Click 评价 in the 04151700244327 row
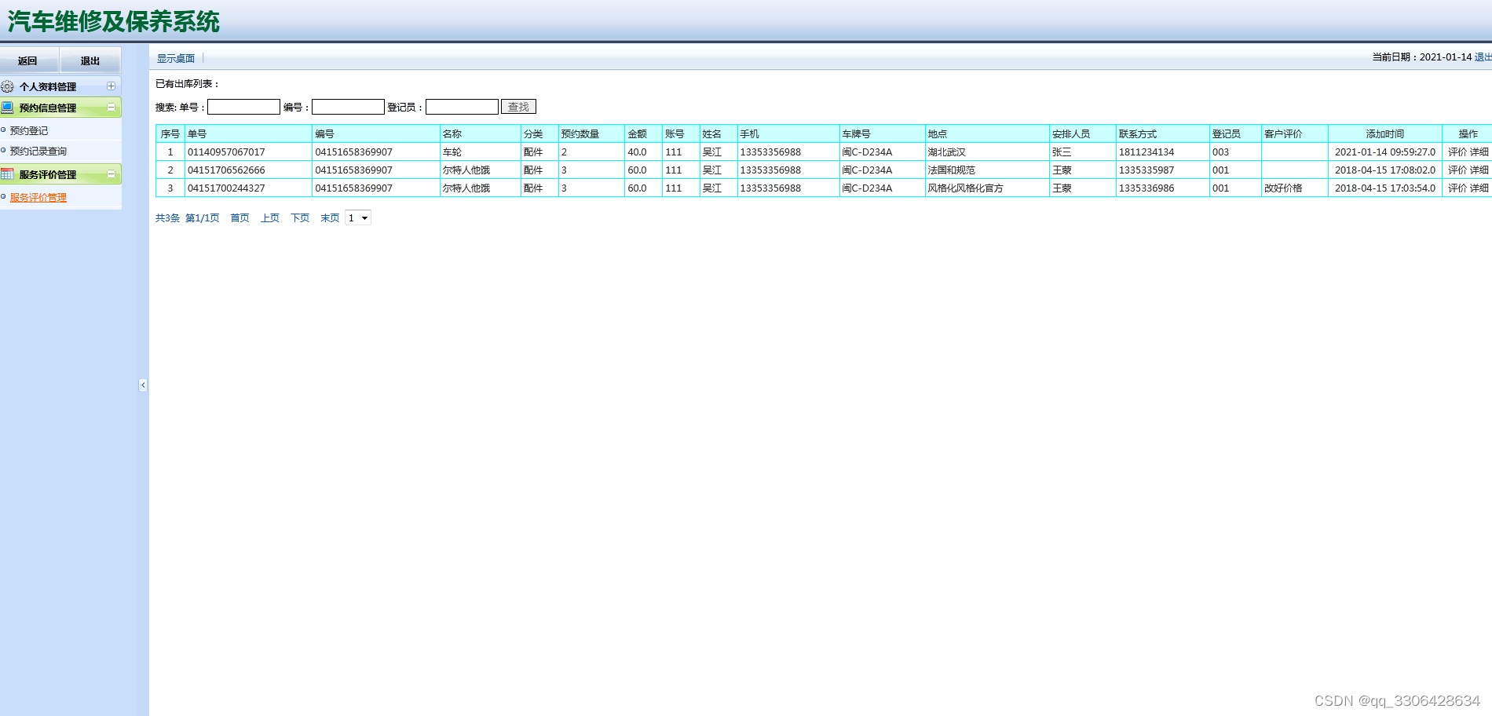Viewport: 1492px width, 716px height. tap(1457, 188)
